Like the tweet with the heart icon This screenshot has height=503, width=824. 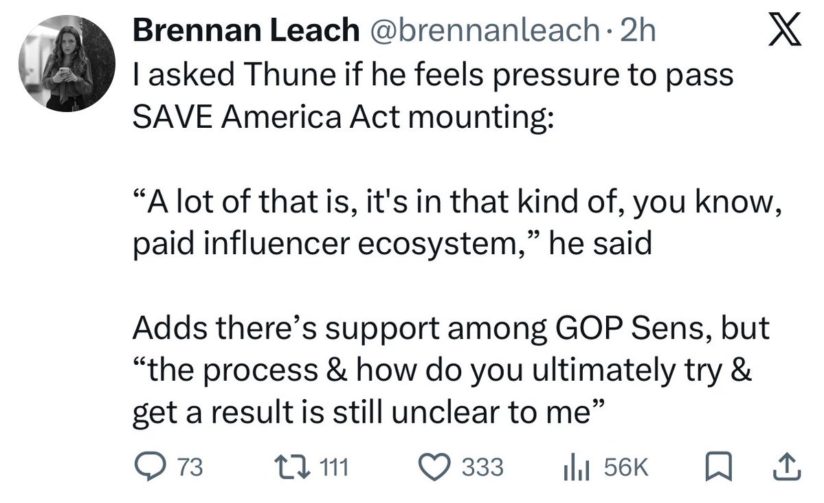(x=433, y=467)
